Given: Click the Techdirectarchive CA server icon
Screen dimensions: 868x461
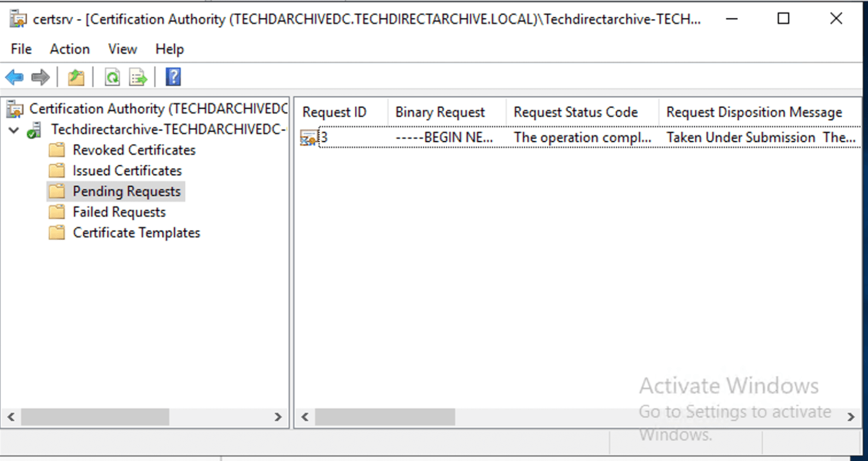Looking at the screenshot, I should [x=34, y=130].
